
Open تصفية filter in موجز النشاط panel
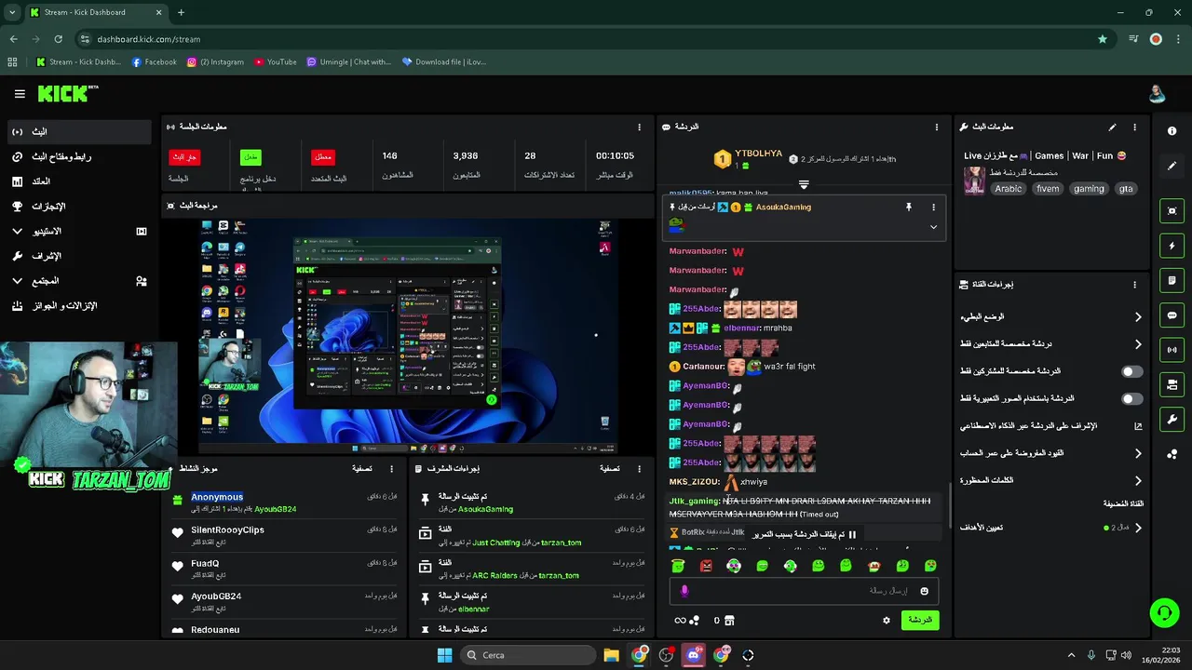tap(362, 469)
